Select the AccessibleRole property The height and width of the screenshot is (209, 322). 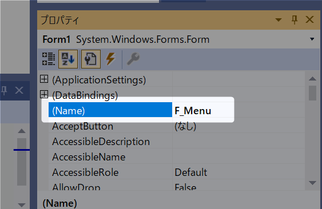(85, 172)
